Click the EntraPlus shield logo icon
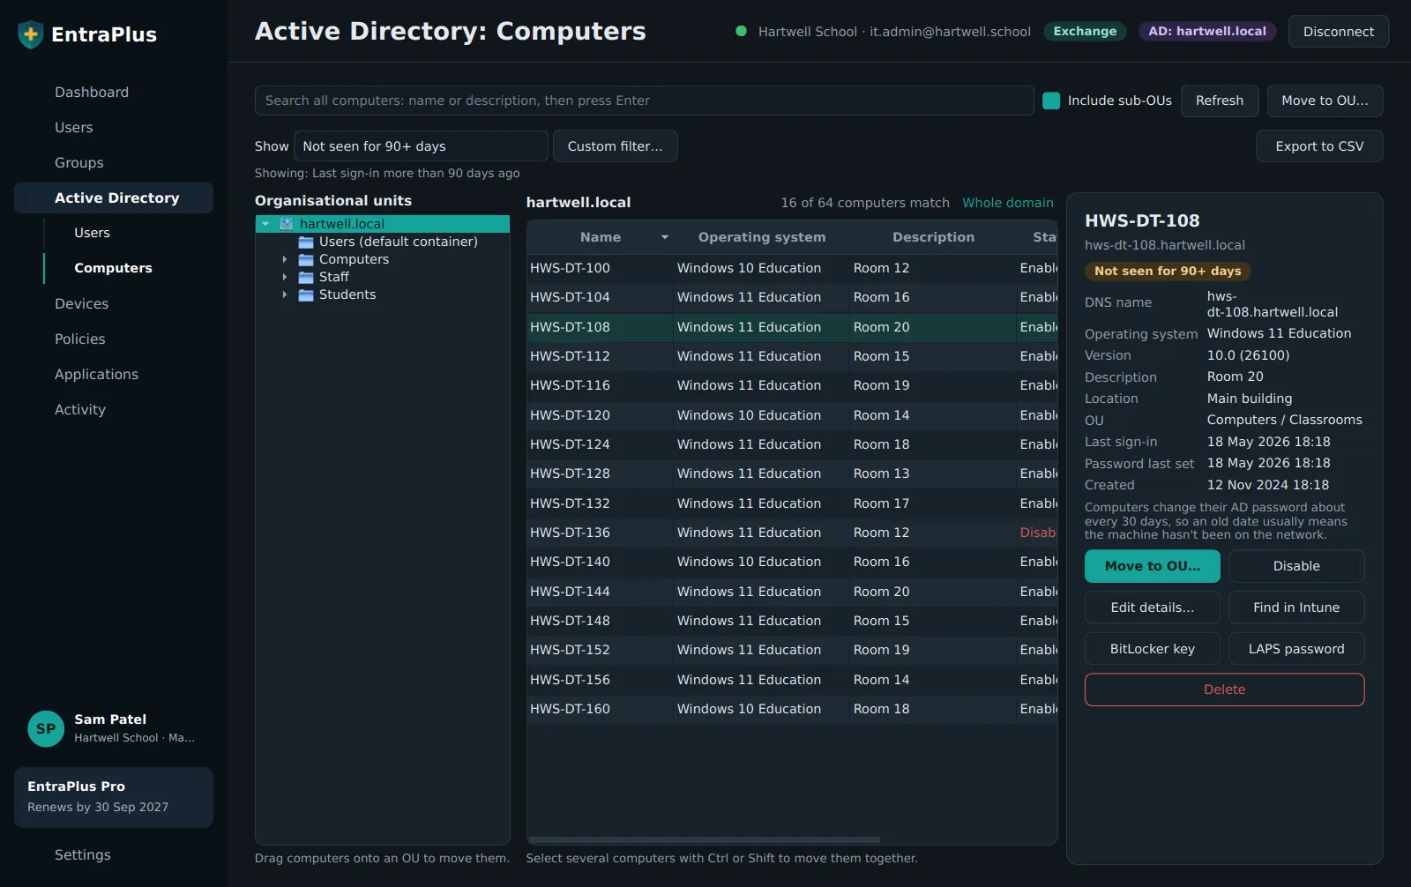This screenshot has height=887, width=1411. [x=31, y=34]
